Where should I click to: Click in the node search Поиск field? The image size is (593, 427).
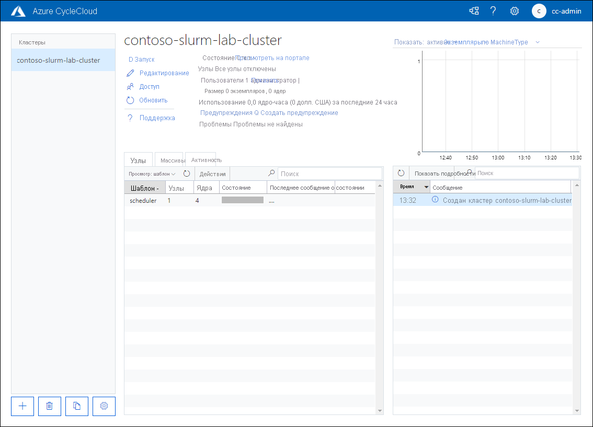(329, 173)
